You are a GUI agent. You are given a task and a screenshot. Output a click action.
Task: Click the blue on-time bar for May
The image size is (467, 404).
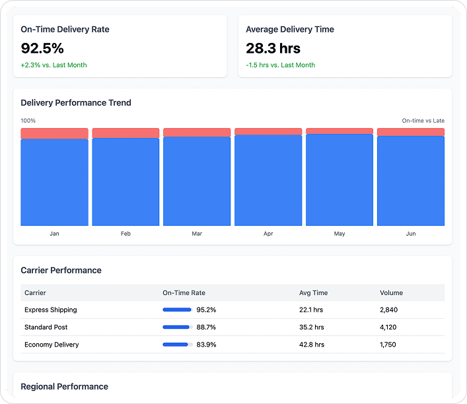coord(340,180)
